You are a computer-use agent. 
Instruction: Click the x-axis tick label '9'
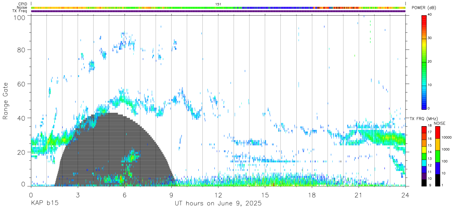171,195
